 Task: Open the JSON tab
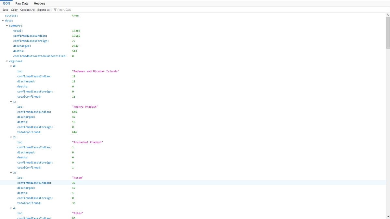pyautogui.click(x=6, y=3)
